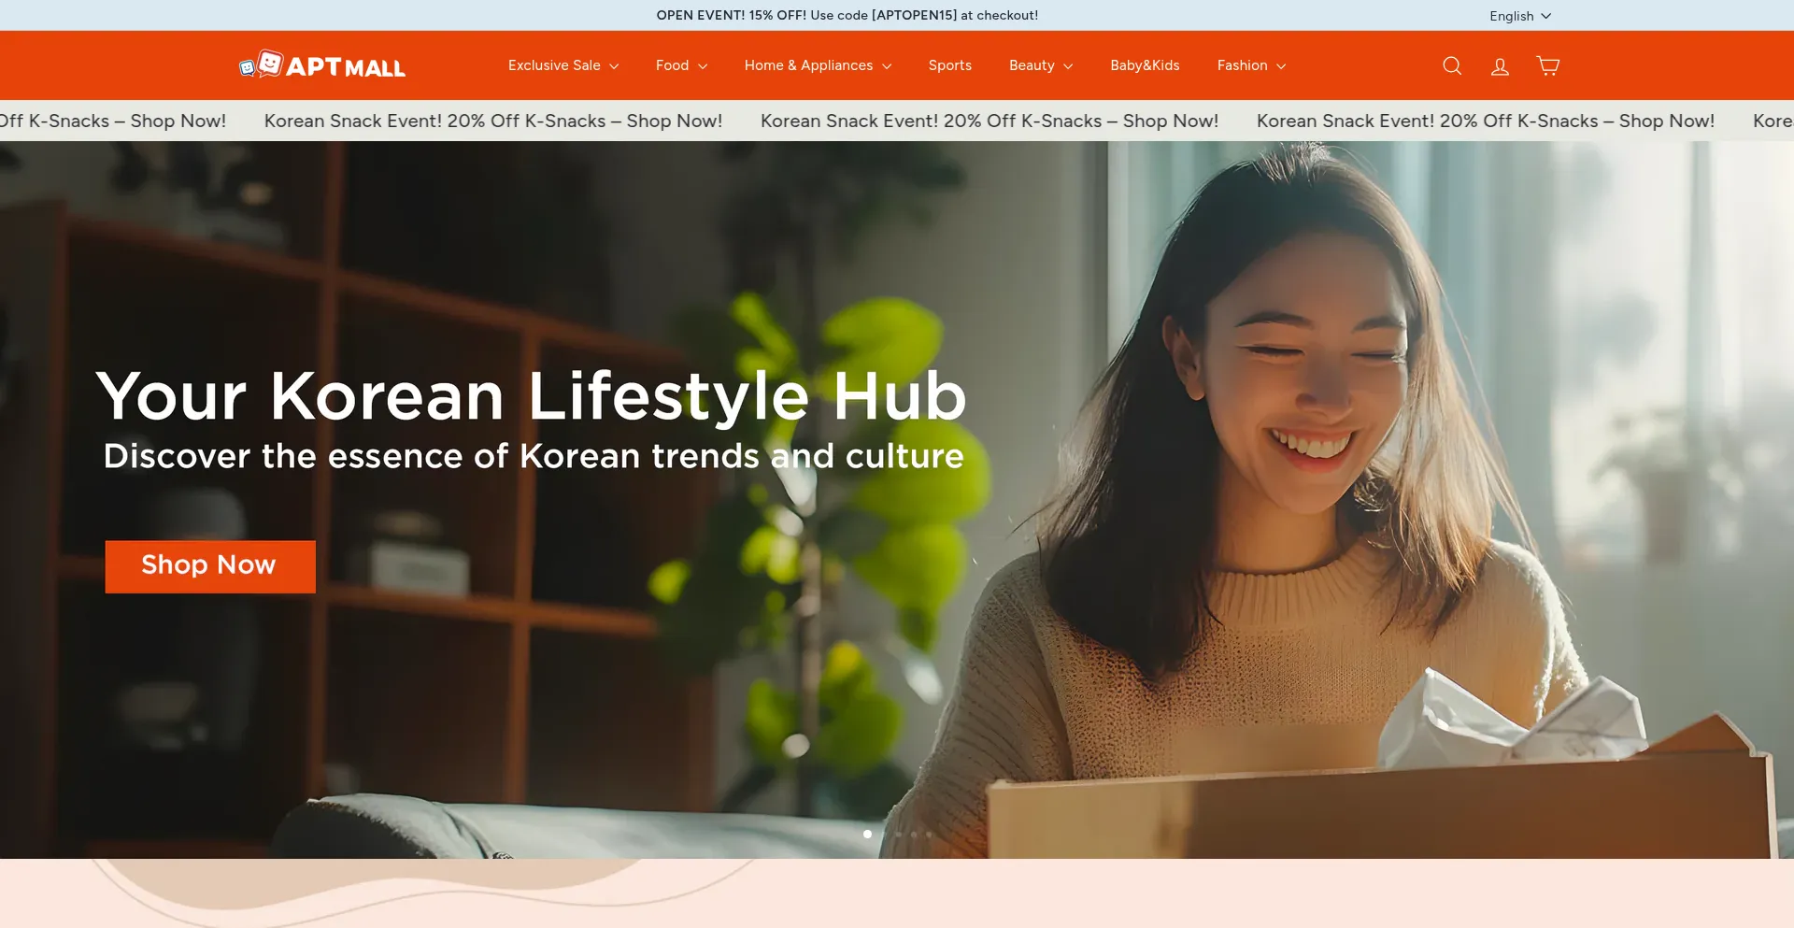Click the APT MALL logo
This screenshot has height=928, width=1794.
[322, 65]
